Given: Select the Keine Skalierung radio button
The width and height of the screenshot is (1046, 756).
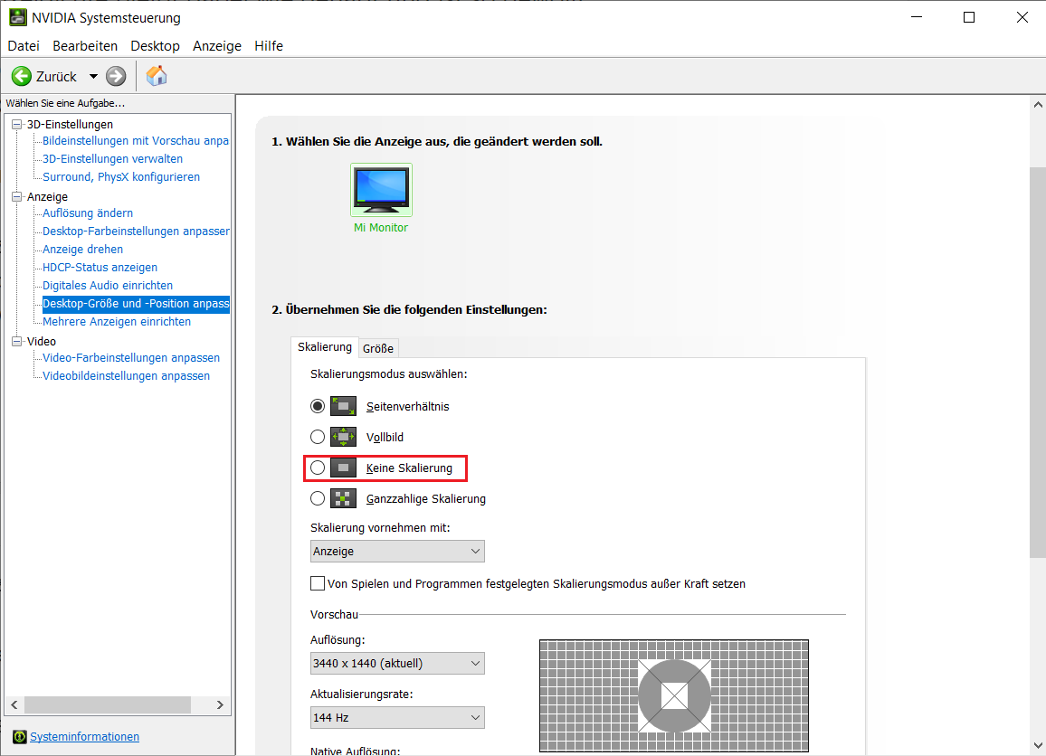Looking at the screenshot, I should 318,468.
